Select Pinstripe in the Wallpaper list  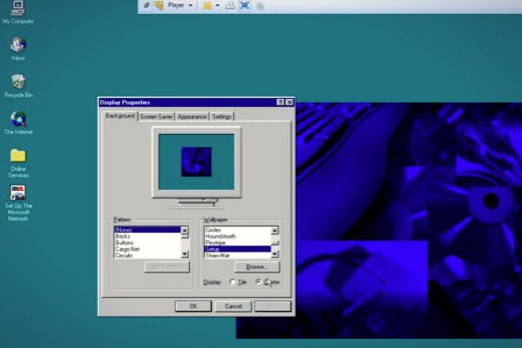pyautogui.click(x=237, y=243)
